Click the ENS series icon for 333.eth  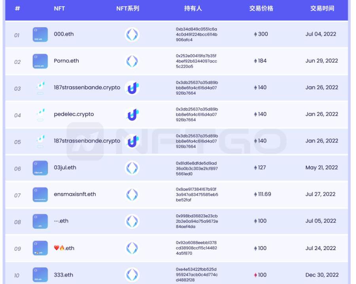pyautogui.click(x=132, y=275)
